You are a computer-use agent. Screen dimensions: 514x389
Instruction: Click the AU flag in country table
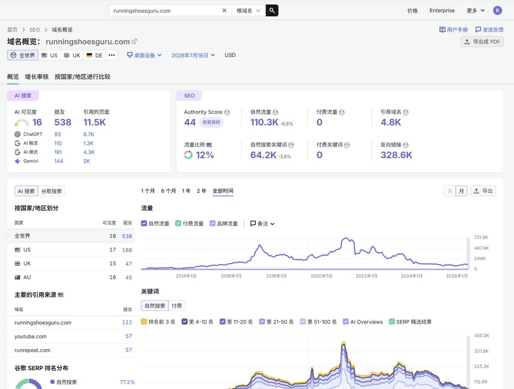point(18,278)
